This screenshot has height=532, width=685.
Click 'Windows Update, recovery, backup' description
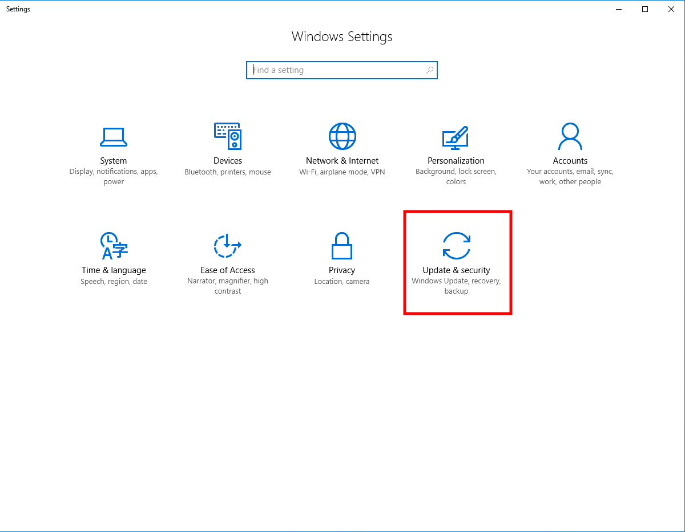(456, 286)
